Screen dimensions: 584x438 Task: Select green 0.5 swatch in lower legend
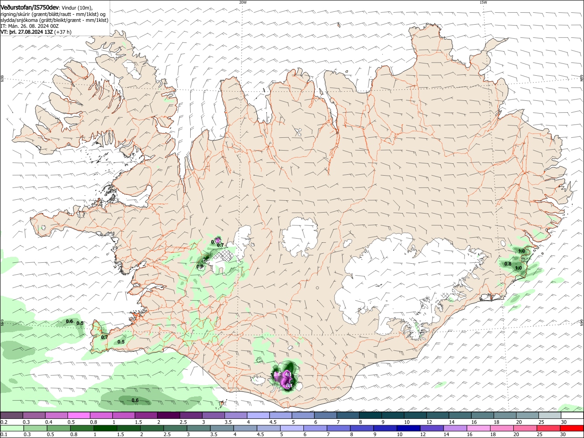(x=58, y=428)
